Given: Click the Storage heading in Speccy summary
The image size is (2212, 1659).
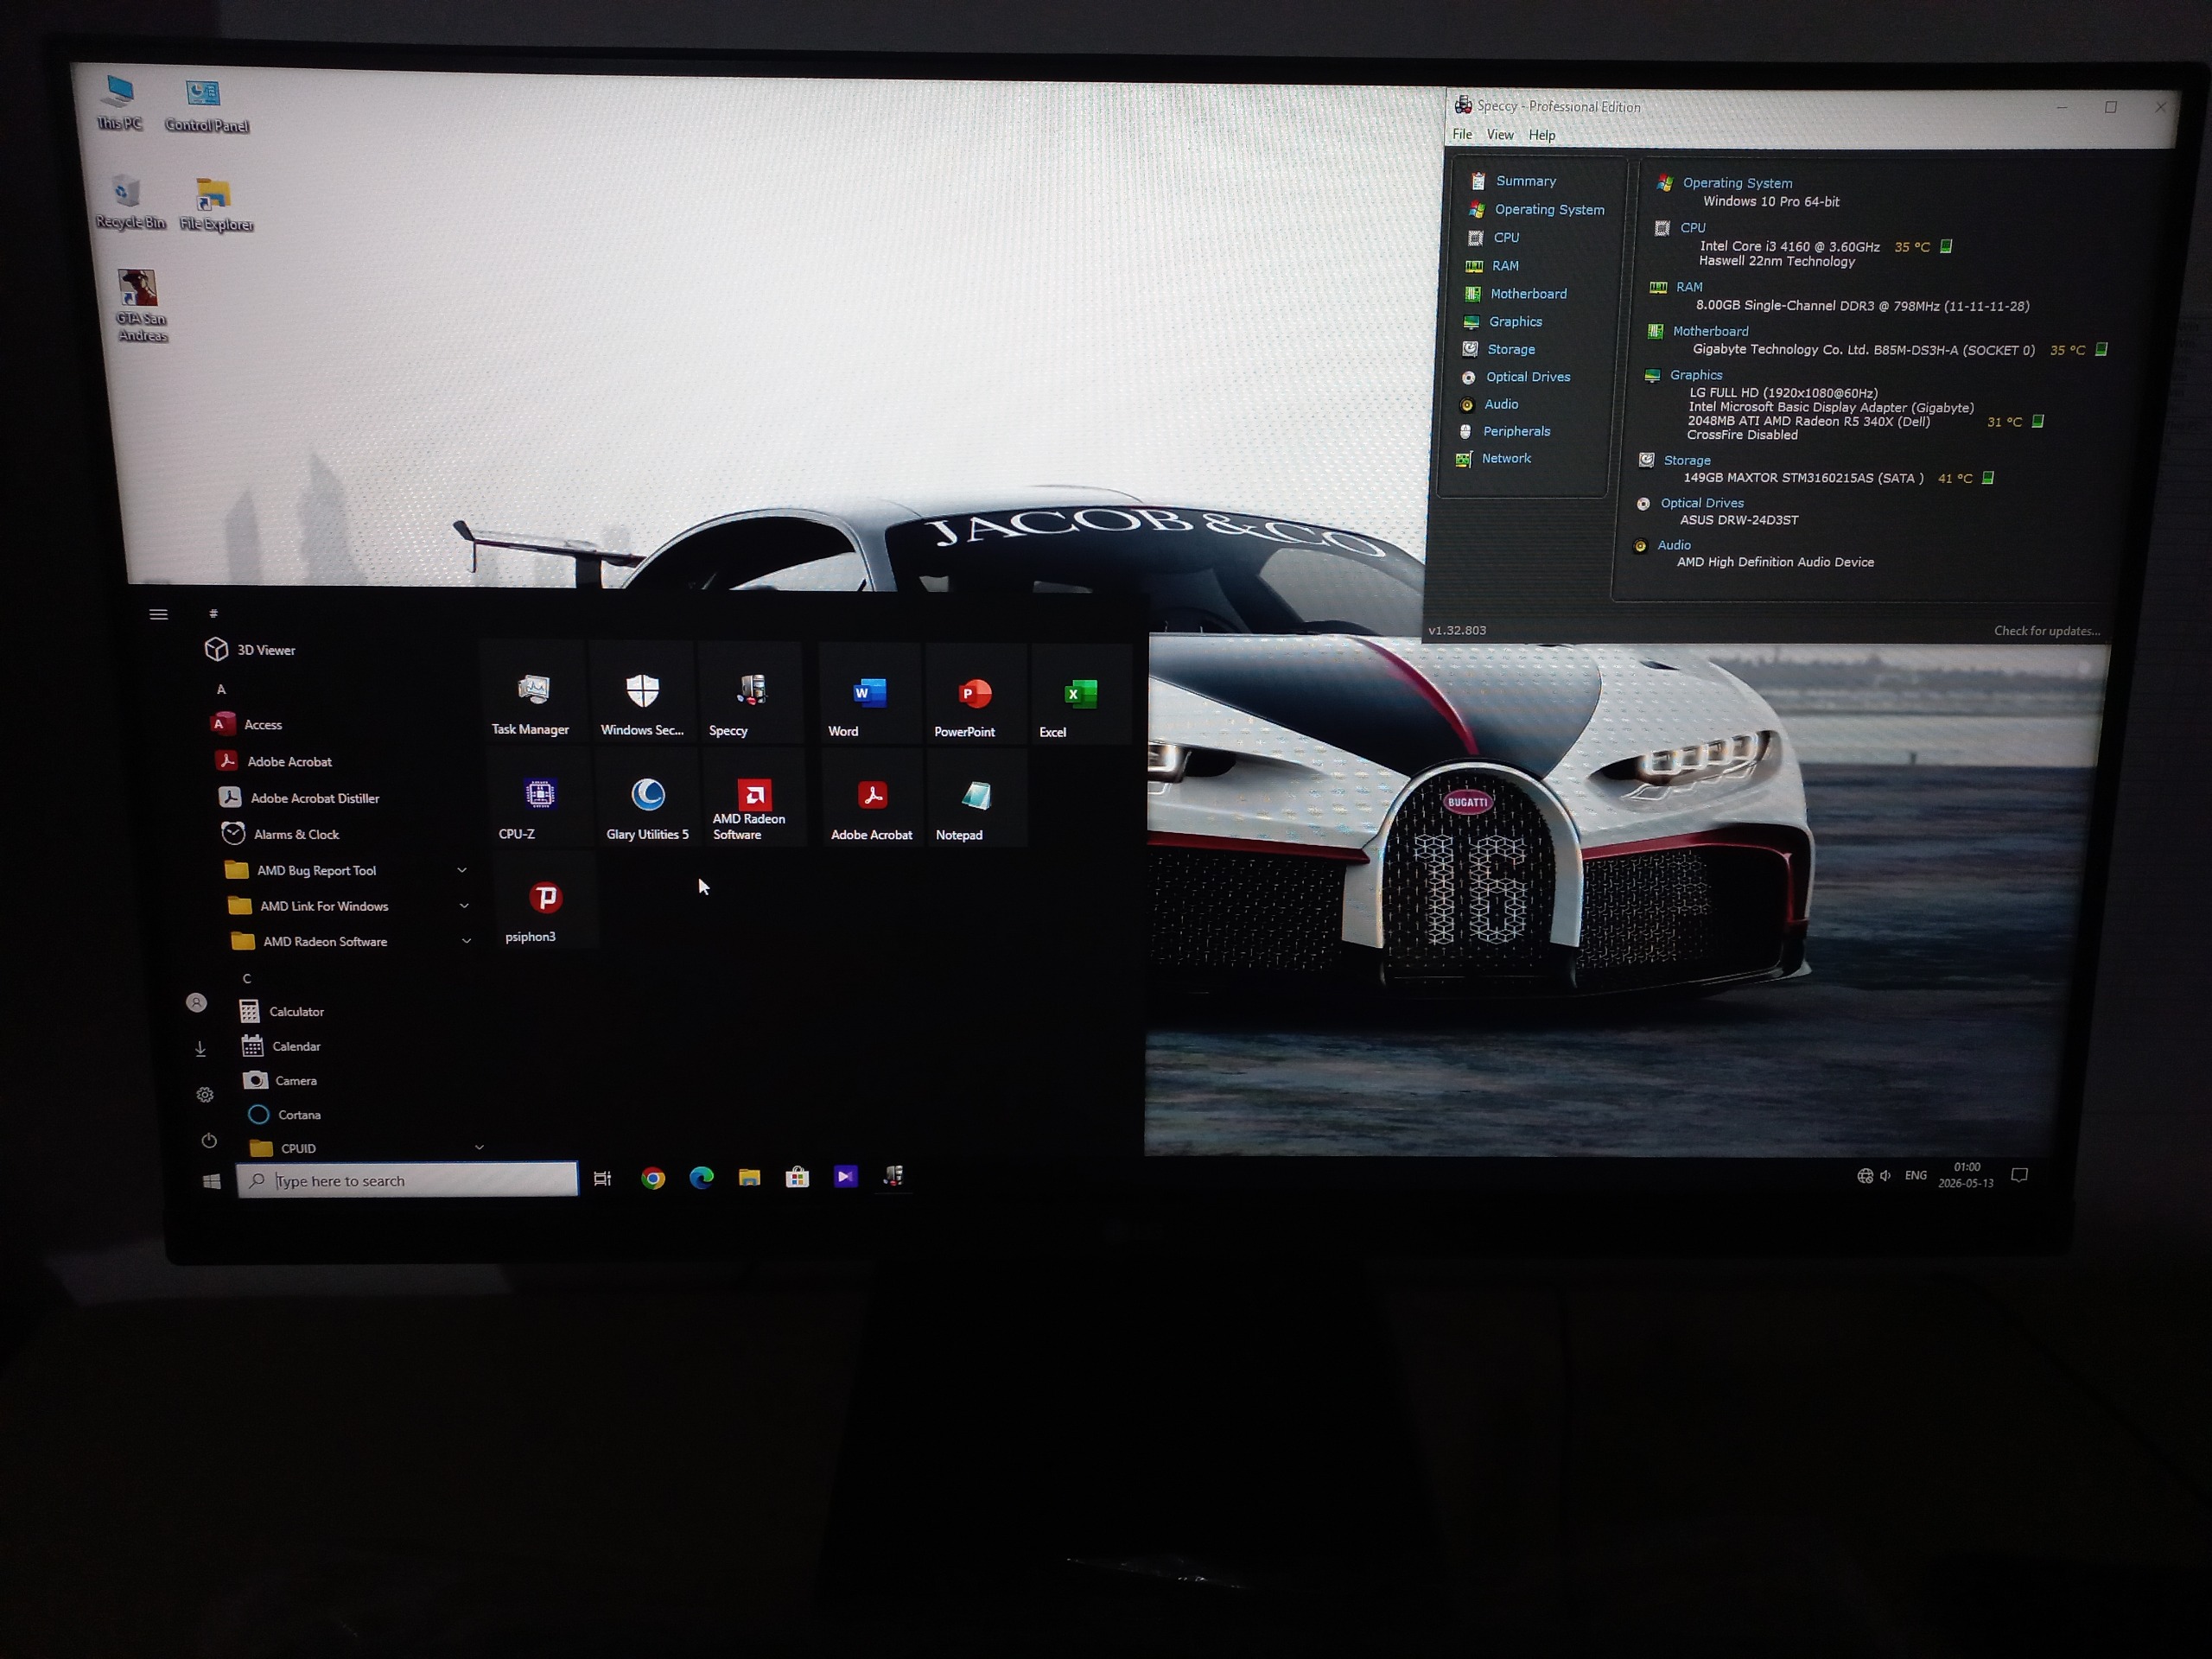Looking at the screenshot, I should [1687, 460].
